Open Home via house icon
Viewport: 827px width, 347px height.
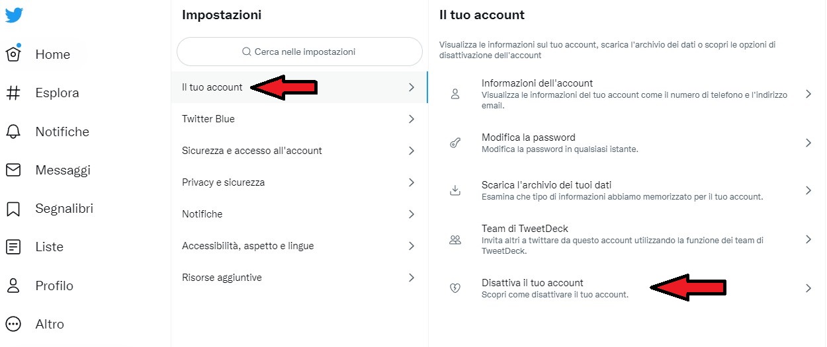pyautogui.click(x=13, y=54)
